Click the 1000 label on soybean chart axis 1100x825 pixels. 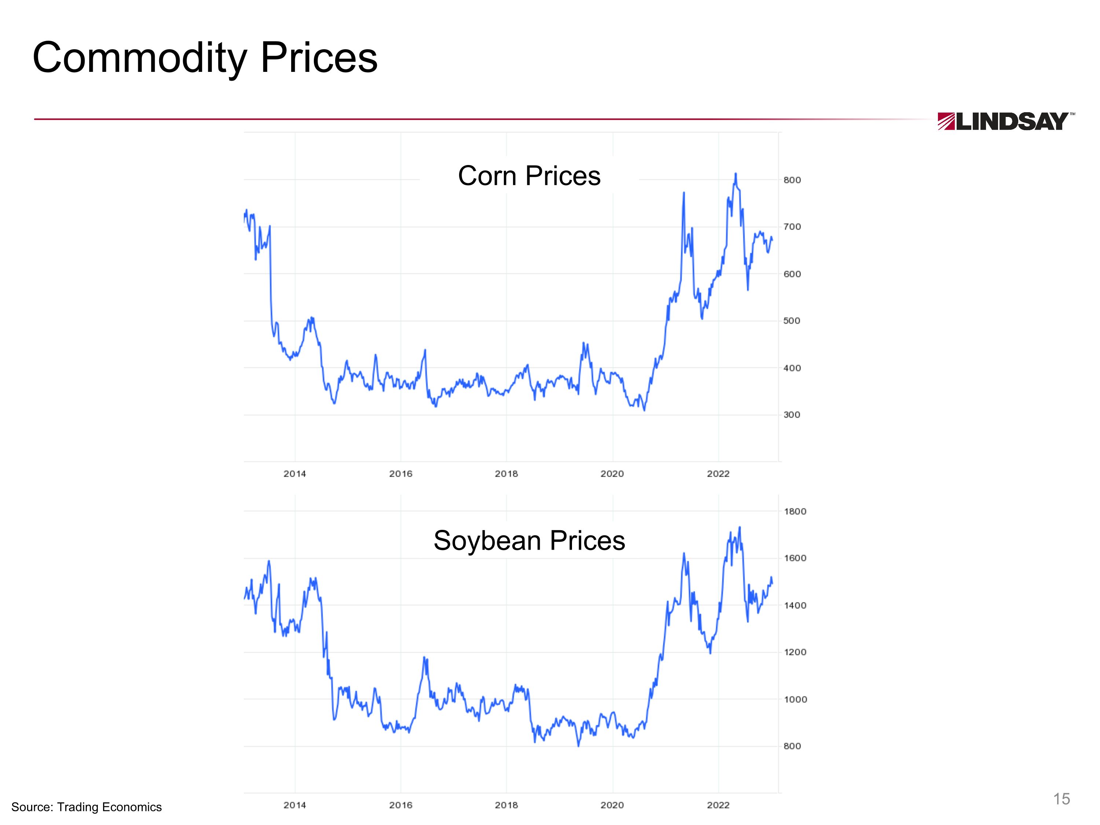795,699
